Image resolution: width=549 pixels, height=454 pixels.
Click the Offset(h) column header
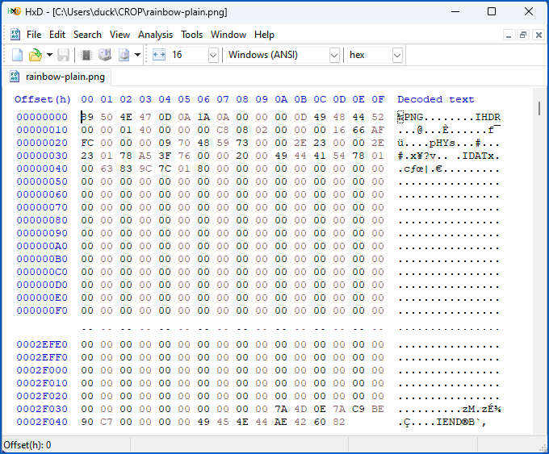(43, 99)
